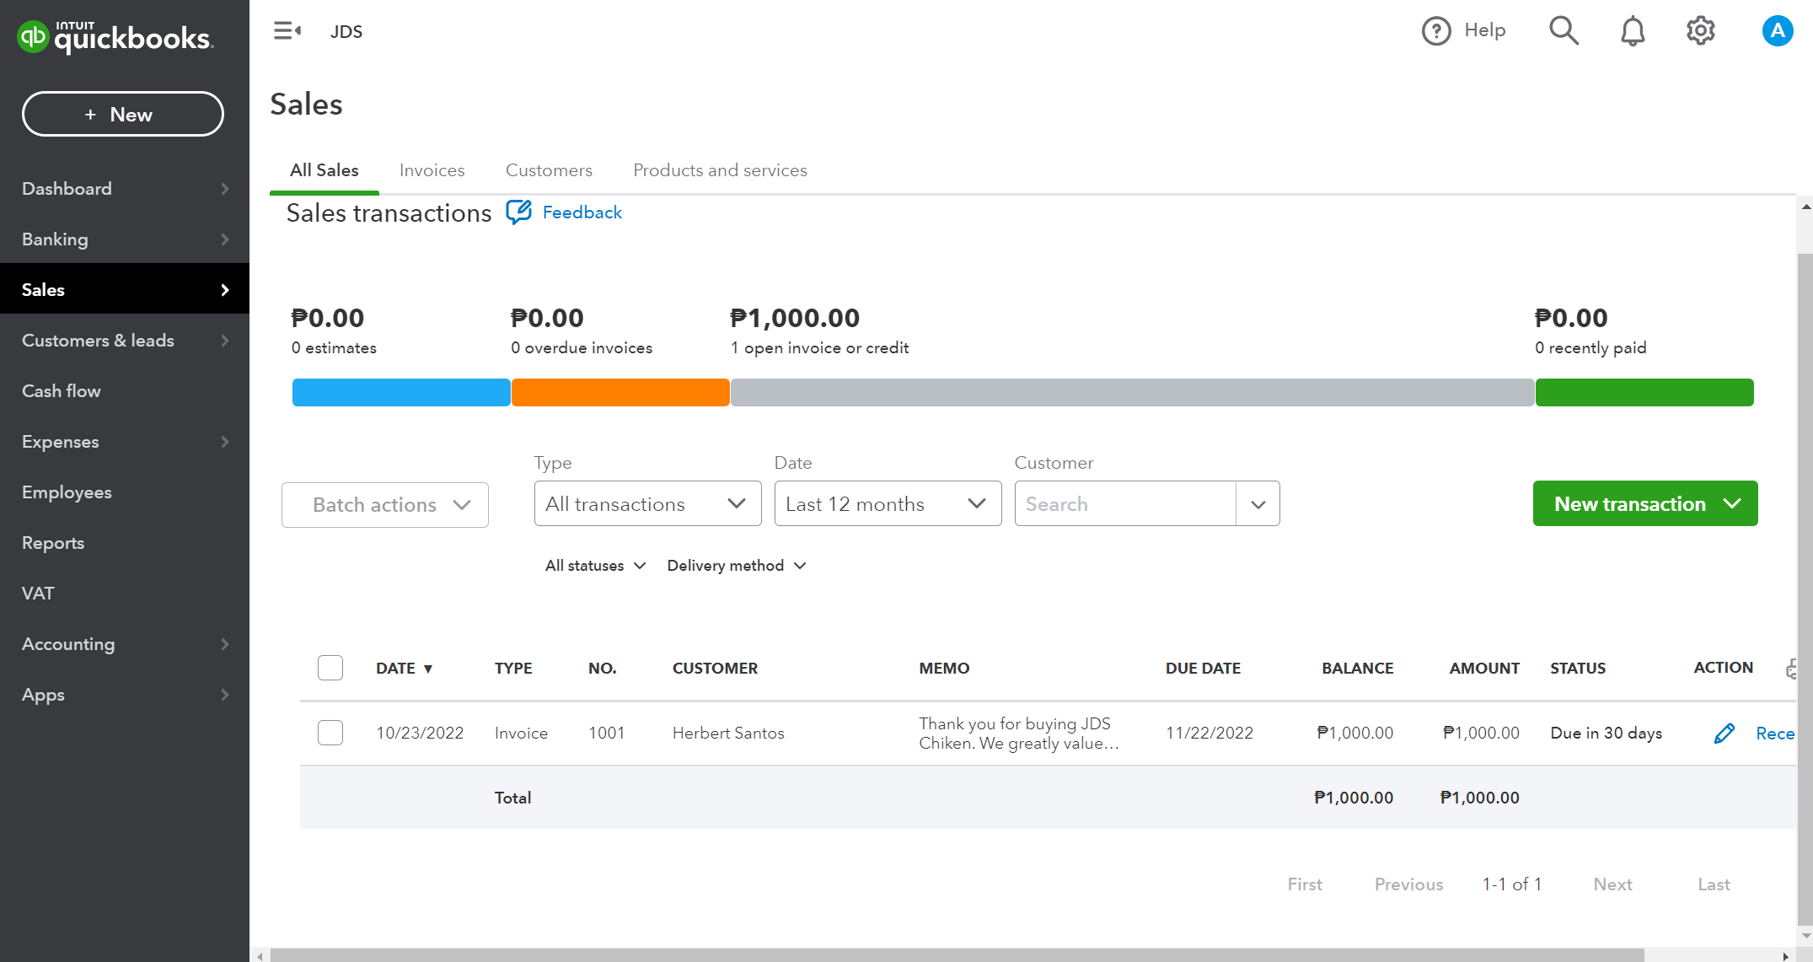Screen dimensions: 1813x962
Task: Tick the select-all checkbox in table header
Action: (x=330, y=668)
